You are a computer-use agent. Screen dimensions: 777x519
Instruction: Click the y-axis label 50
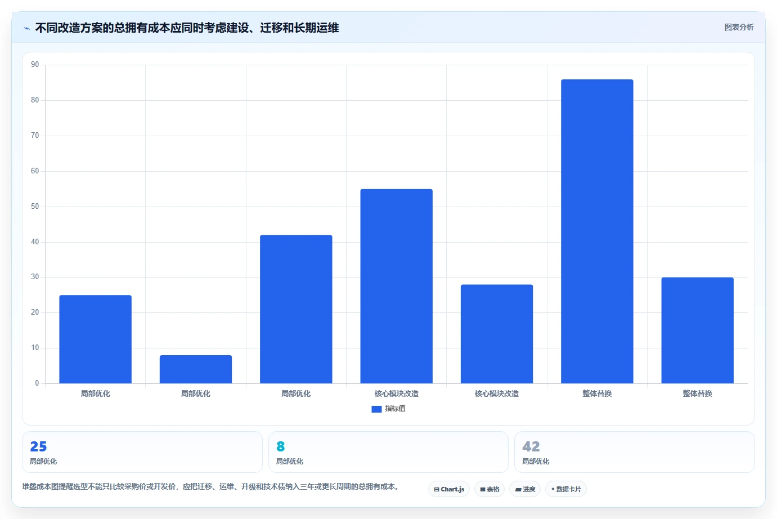(x=35, y=207)
